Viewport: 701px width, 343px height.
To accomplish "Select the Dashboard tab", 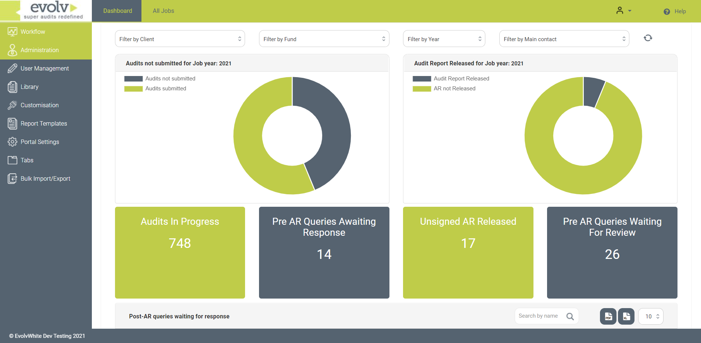I will [x=117, y=11].
